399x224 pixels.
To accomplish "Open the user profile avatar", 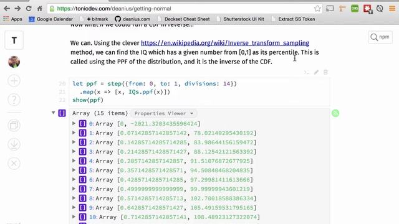I will coord(14,62).
